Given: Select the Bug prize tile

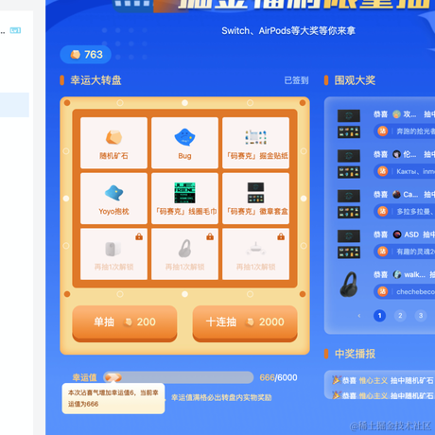Looking at the screenshot, I should coord(184,143).
